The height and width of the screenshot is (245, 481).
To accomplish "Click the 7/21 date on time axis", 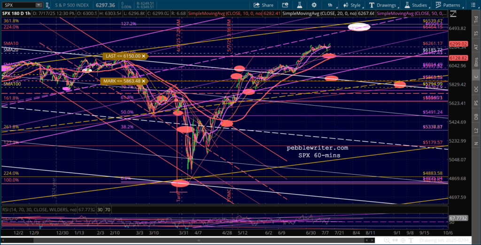I will (339, 233).
